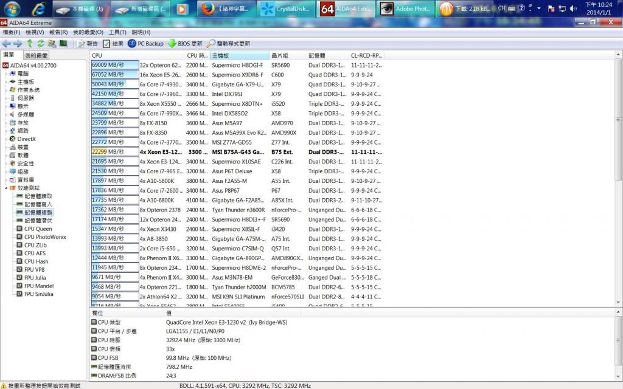Open the 我的最愛(O) menu
This screenshot has width=623, height=389.
[x=88, y=32]
